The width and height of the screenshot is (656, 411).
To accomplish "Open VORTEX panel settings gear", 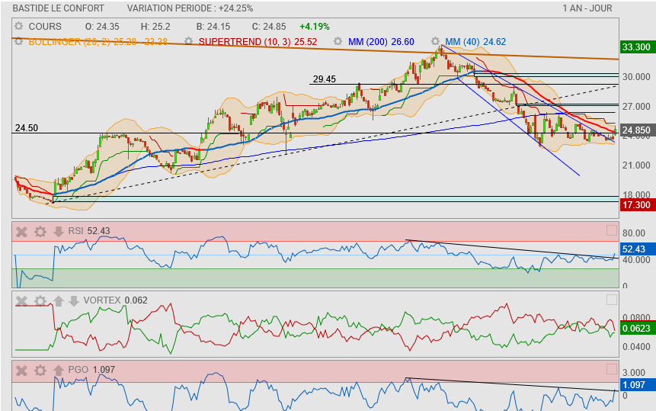I will point(40,300).
